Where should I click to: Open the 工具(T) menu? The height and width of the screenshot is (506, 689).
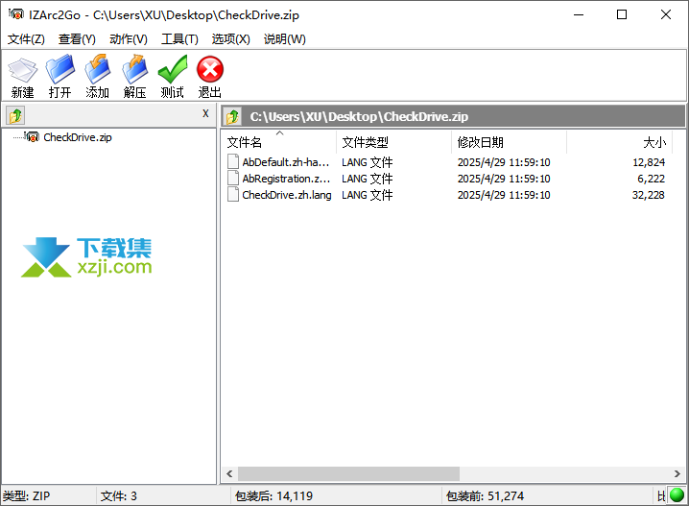pos(179,39)
